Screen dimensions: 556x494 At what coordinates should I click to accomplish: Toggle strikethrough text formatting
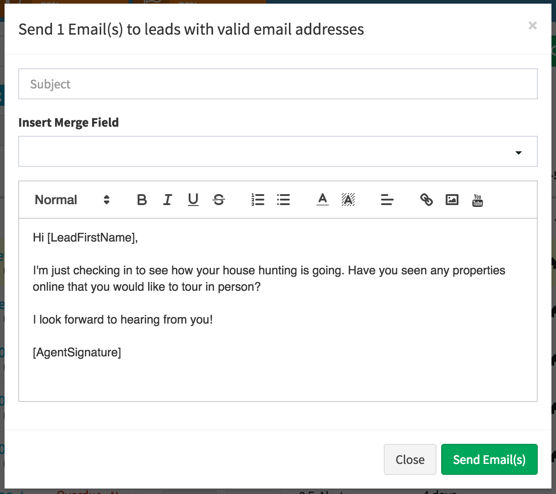tap(219, 200)
